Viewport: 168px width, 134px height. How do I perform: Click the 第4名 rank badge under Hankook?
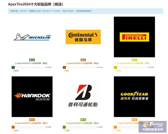coord(32,120)
